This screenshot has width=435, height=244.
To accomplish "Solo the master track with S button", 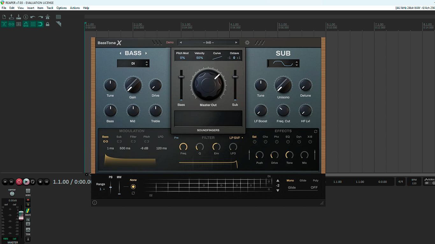I will (x=28, y=205).
